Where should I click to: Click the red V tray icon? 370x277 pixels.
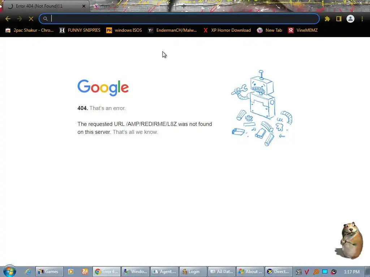point(307,272)
